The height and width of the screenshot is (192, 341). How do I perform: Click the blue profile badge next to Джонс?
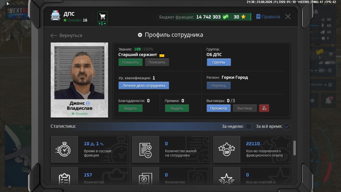click(x=88, y=103)
